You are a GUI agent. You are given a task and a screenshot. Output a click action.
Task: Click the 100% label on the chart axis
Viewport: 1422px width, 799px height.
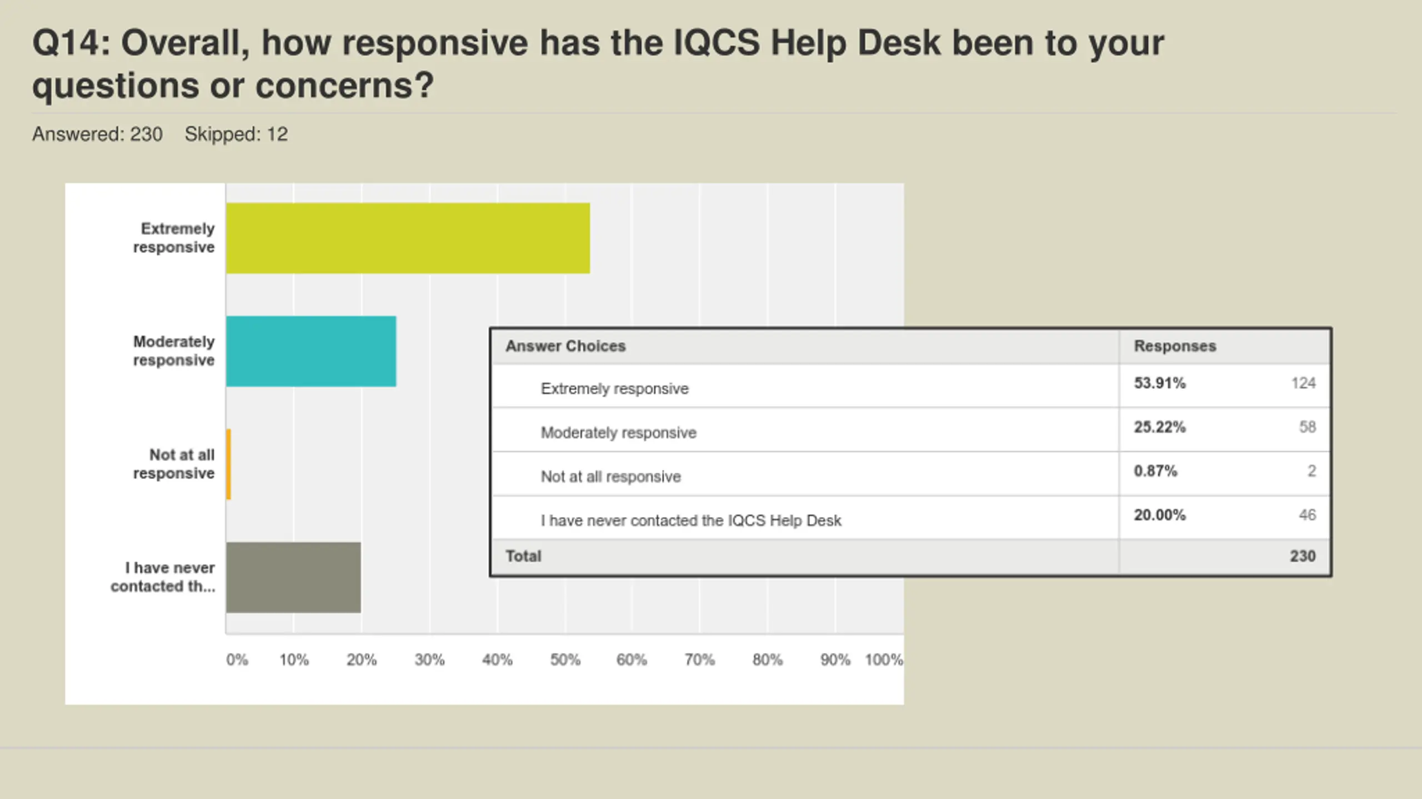884,660
